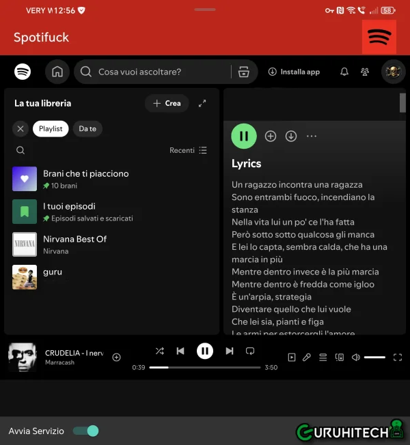The height and width of the screenshot is (445, 410).
Task: Open 'I tuoi episodi' item
Action: 111,212
